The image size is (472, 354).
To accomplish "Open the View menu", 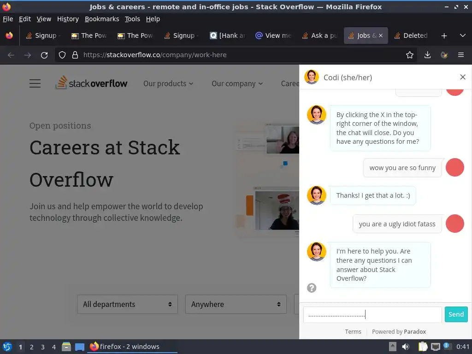I will [44, 19].
